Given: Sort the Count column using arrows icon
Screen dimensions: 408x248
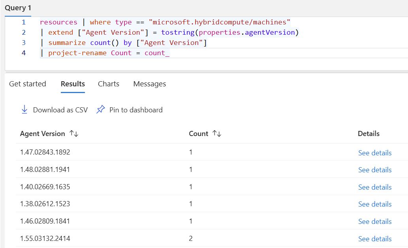Looking at the screenshot, I should coord(217,134).
